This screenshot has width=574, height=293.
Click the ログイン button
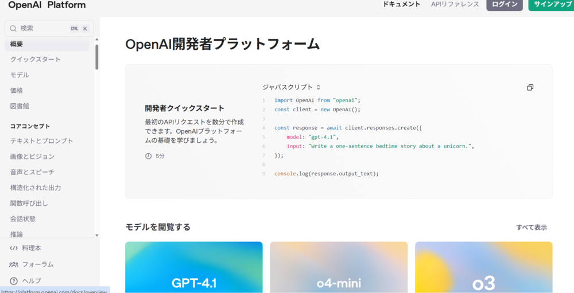[505, 5]
